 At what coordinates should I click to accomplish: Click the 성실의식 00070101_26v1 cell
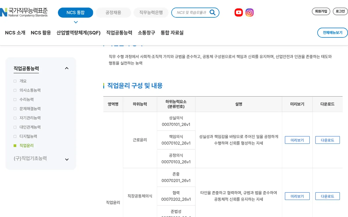(x=176, y=121)
